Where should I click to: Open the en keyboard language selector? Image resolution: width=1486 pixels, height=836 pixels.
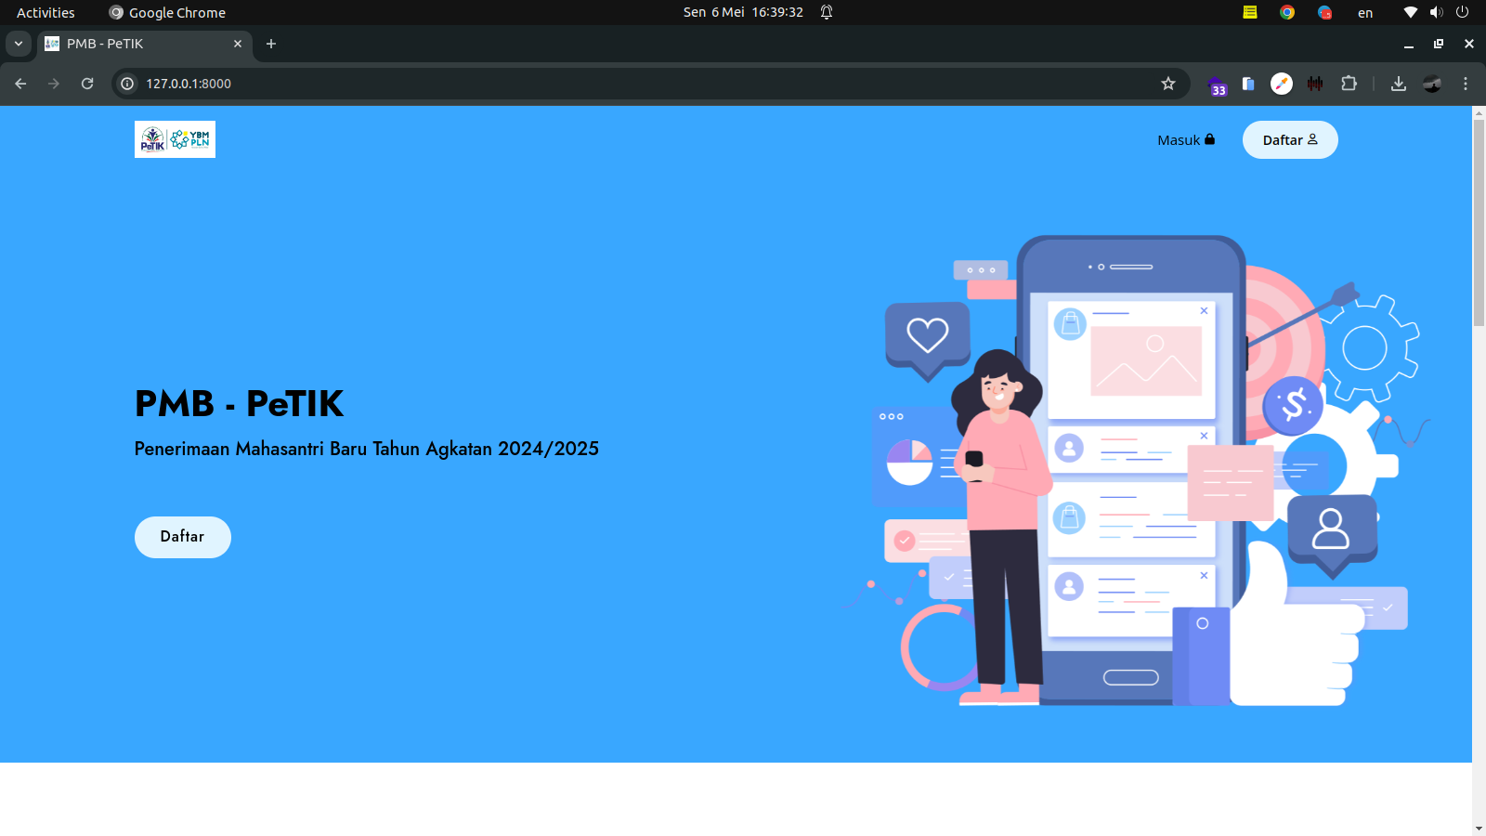(1364, 12)
